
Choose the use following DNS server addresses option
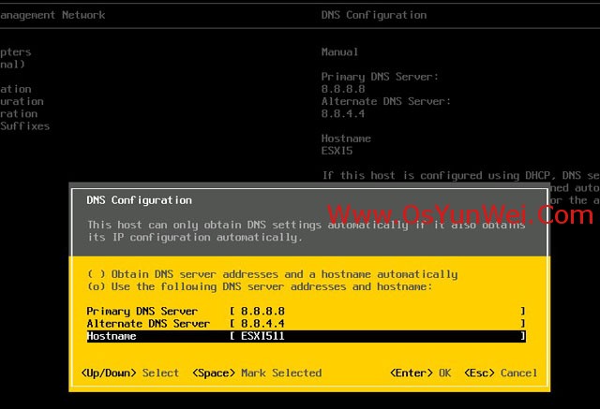pyautogui.click(x=260, y=286)
